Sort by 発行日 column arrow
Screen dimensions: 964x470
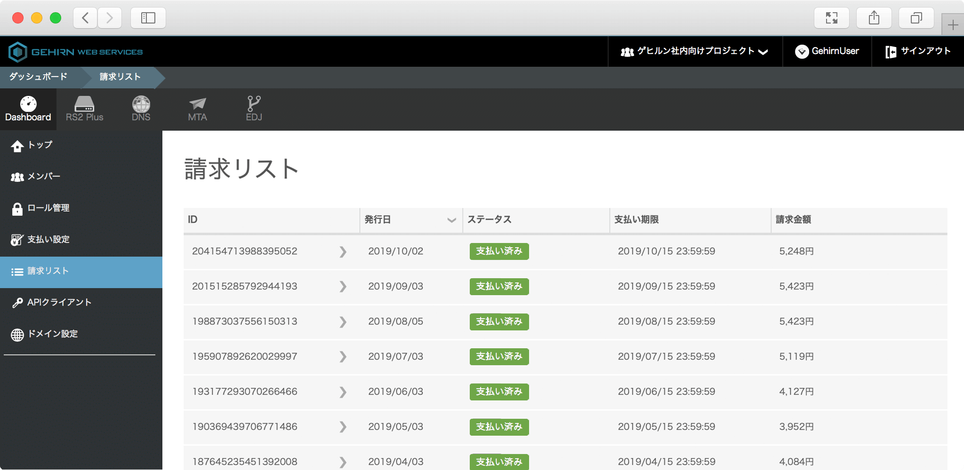pyautogui.click(x=451, y=220)
